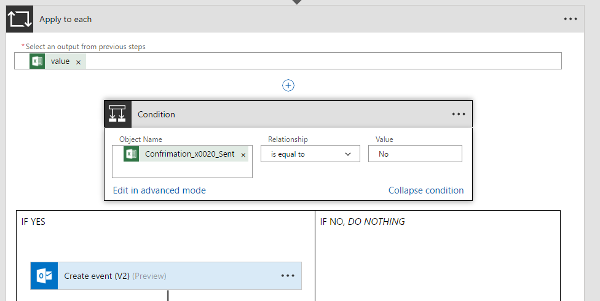Open the Apply to each ellipsis menu
The height and width of the screenshot is (301, 600).
(570, 19)
